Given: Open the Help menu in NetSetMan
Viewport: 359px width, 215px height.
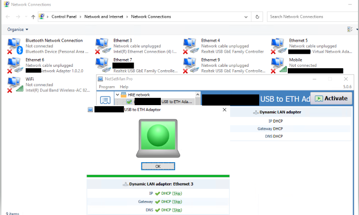Looking at the screenshot, I should coord(124,87).
